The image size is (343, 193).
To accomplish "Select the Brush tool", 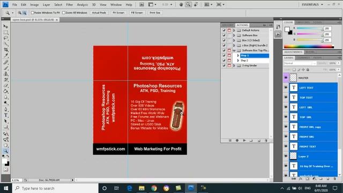I will tap(6, 68).
